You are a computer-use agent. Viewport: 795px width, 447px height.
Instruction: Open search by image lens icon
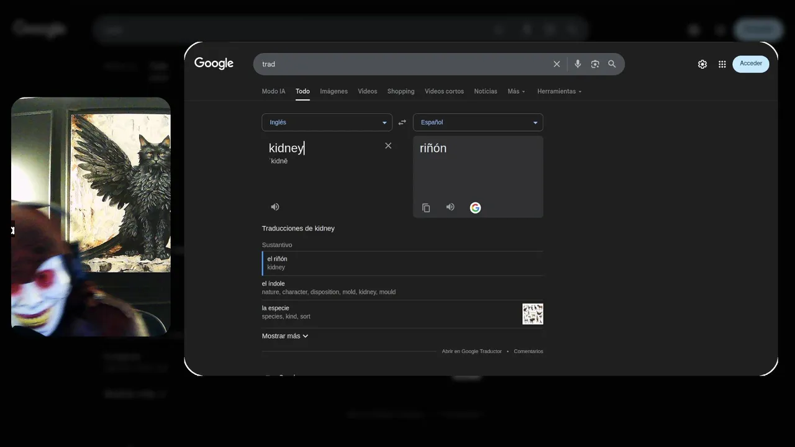click(x=595, y=64)
